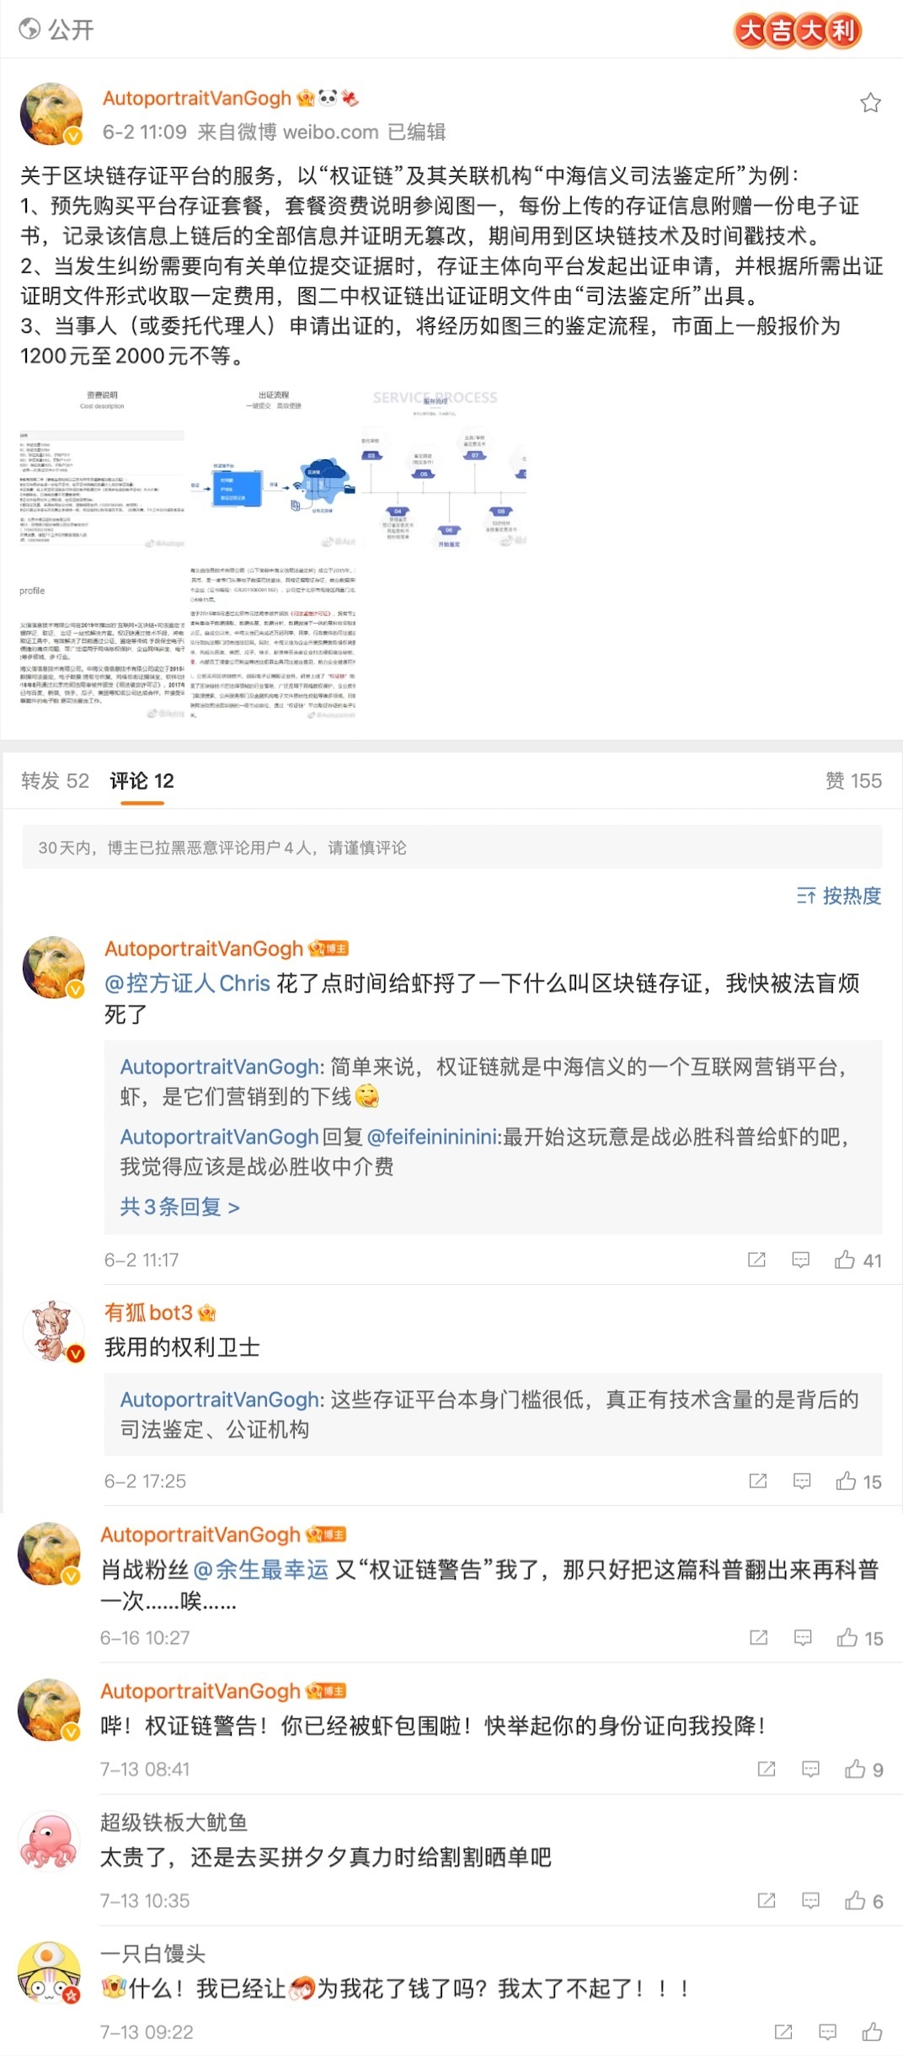903x2056 pixels.
Task: Click the 赞 155 like count
Action: [853, 780]
